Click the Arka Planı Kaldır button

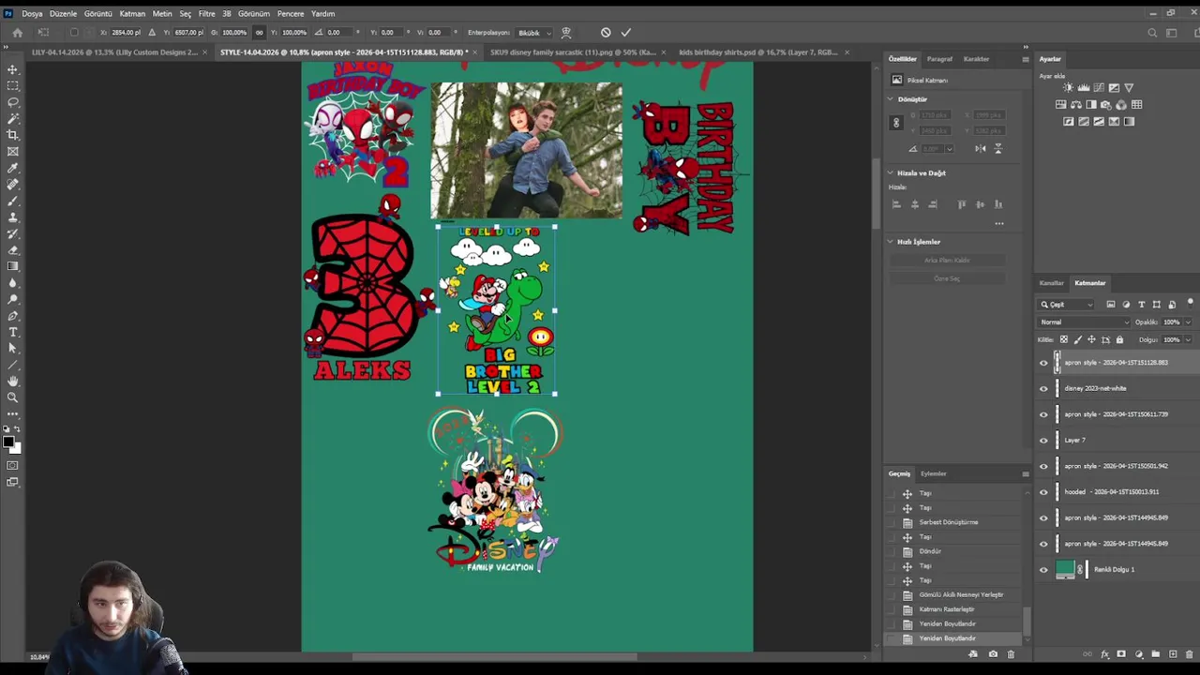(x=947, y=260)
